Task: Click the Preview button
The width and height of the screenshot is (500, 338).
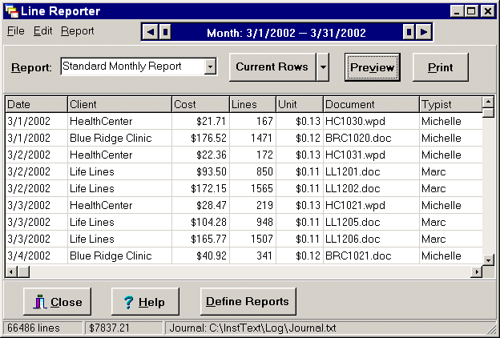Action: point(373,67)
